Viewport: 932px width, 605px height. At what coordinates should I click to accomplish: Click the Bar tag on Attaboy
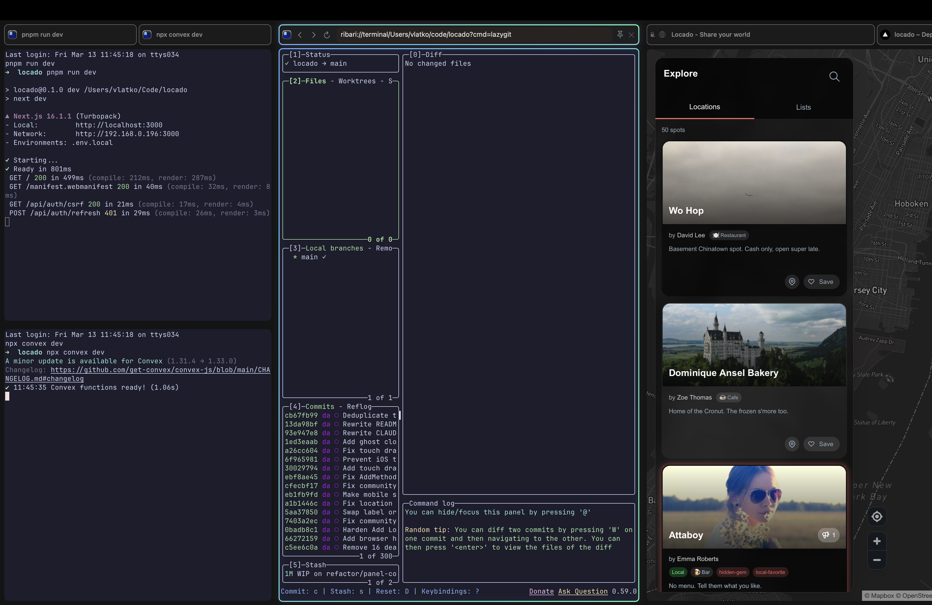pyautogui.click(x=702, y=572)
